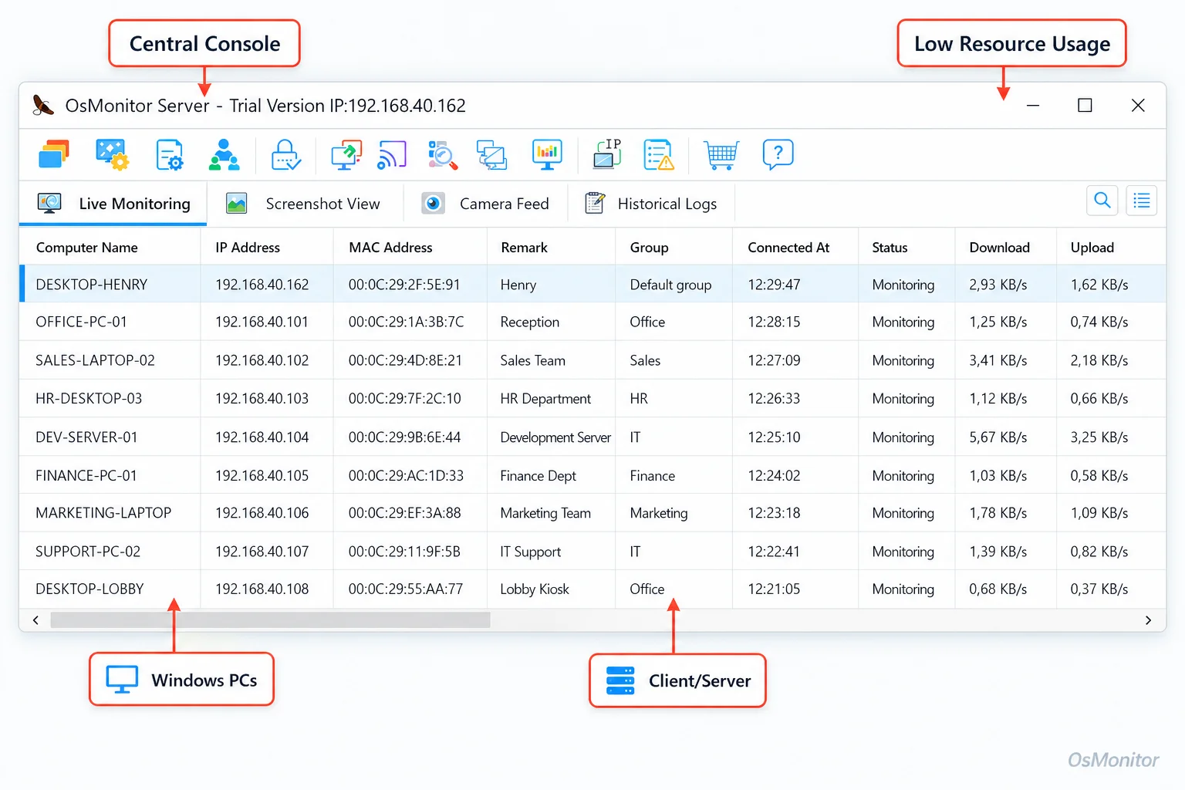
Task: Select HR-DESKTOP-03 in the list
Action: tap(89, 399)
